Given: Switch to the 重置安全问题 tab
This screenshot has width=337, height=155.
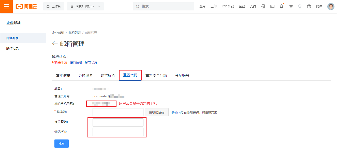Looking at the screenshot, I should (x=156, y=76).
